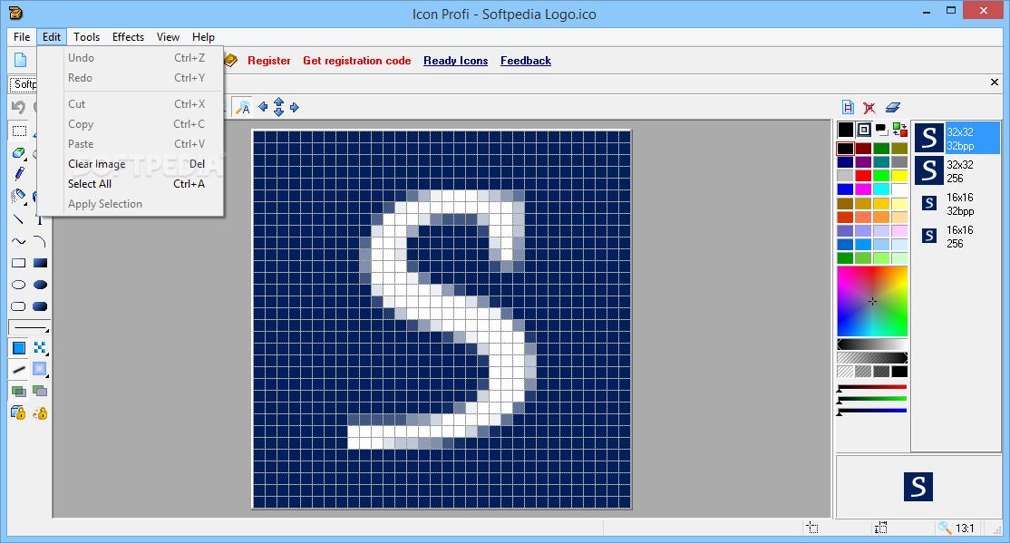1010x543 pixels.
Task: Select the 32x32 256 image format
Action: point(957,171)
